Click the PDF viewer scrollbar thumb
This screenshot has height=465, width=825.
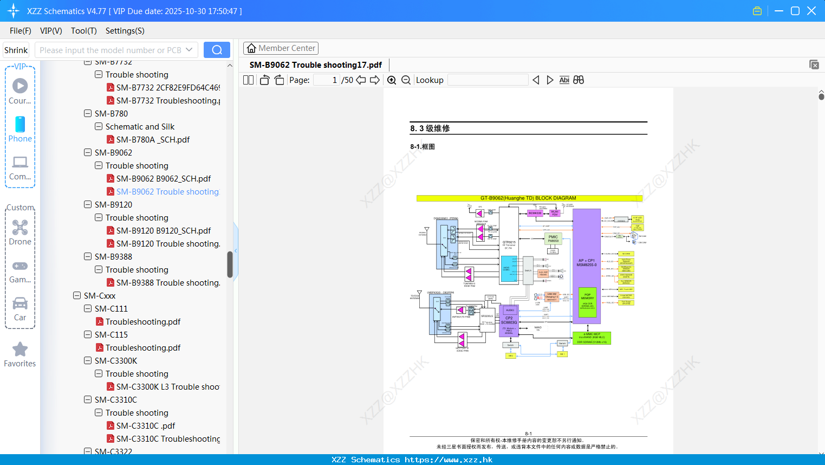pos(821,96)
